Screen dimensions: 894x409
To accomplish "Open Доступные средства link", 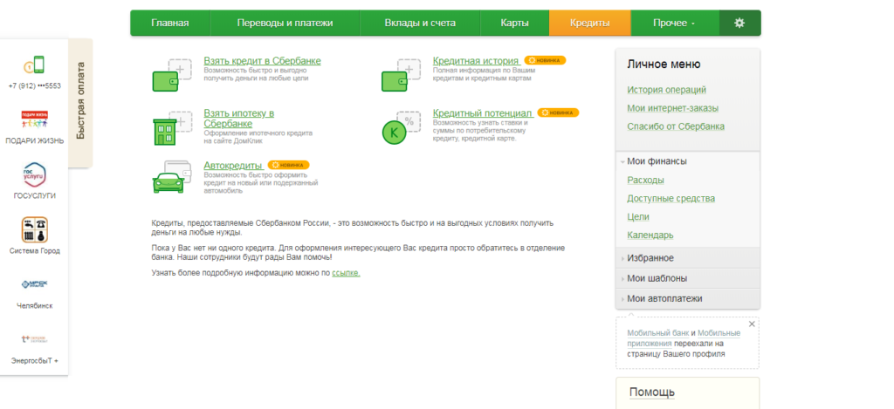I will 671,198.
